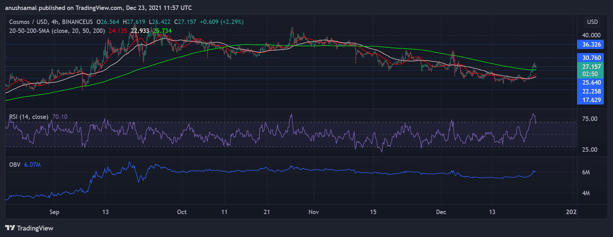Click the TradingView logo icon
The height and width of the screenshot is (237, 613).
(10, 228)
